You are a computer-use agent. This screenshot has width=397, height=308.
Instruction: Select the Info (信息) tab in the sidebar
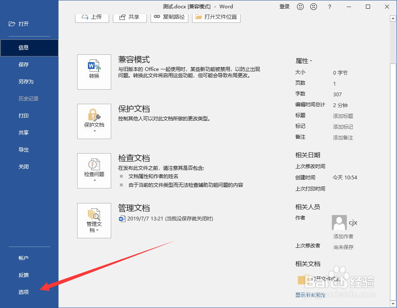point(29,48)
